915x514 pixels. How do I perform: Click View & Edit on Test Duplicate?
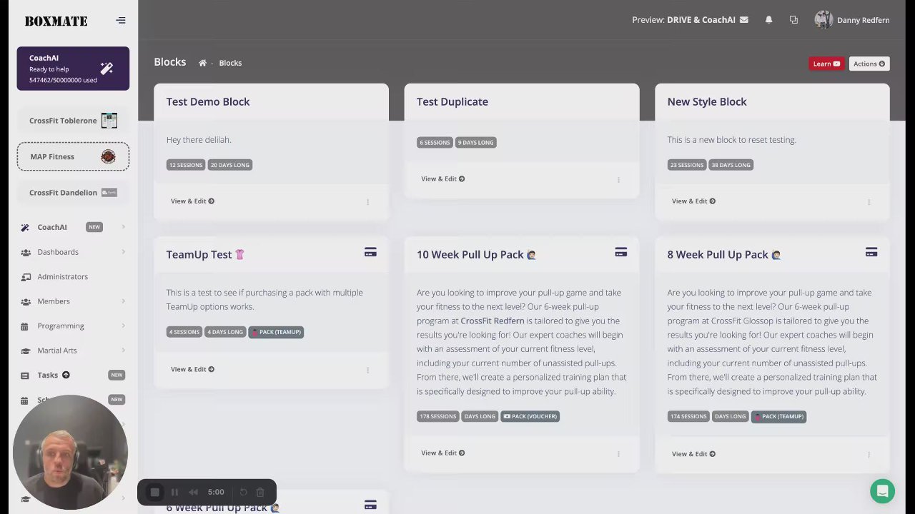[x=442, y=178]
